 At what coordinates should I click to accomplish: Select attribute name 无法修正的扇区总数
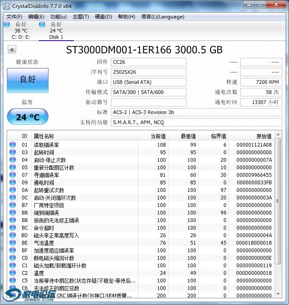56,288
